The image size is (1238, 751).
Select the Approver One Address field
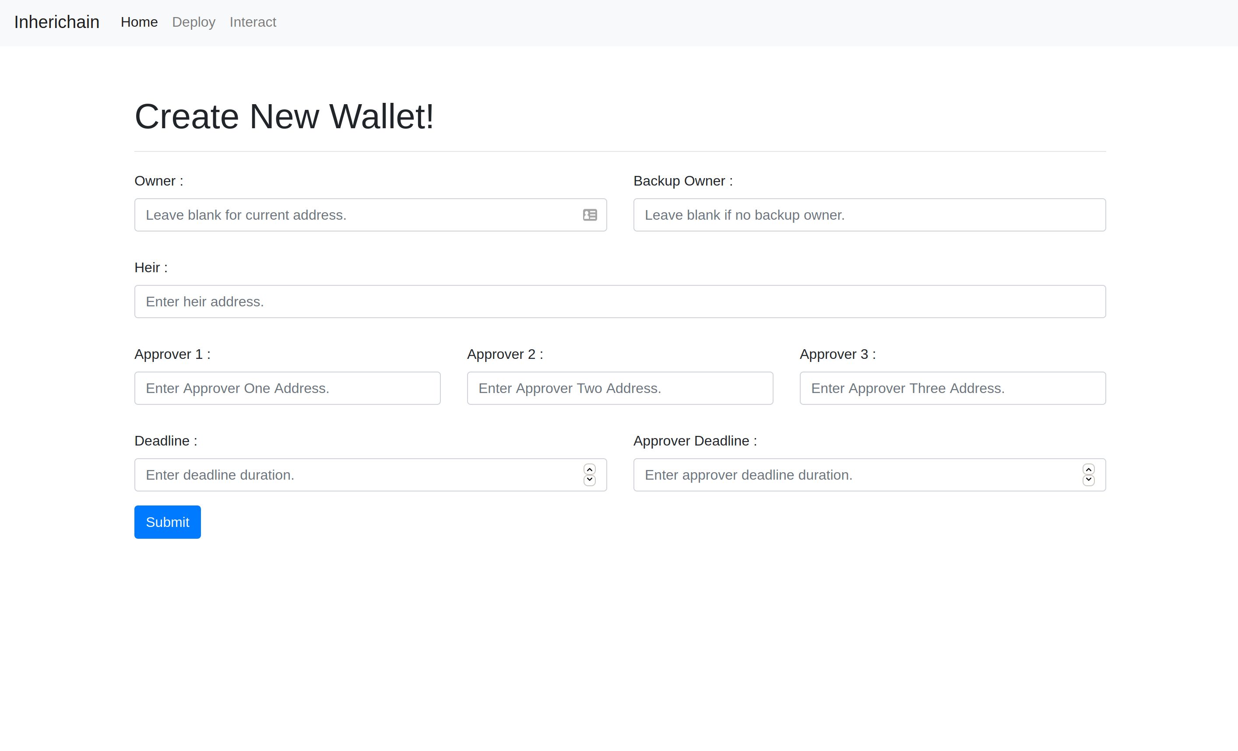pos(287,388)
